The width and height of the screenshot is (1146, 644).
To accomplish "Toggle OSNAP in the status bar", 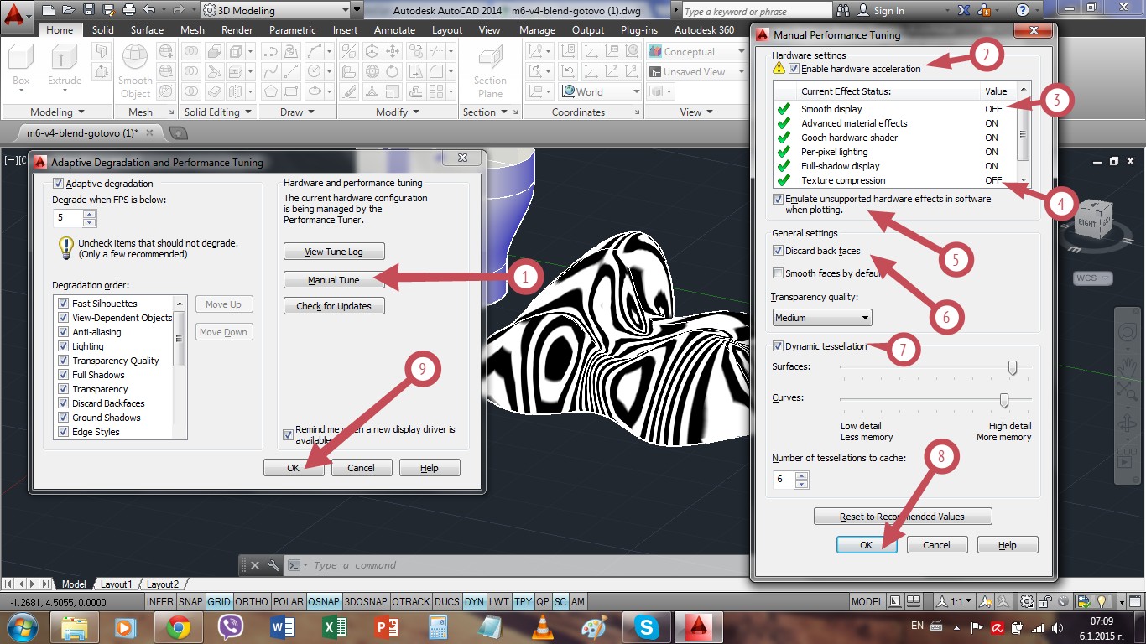I will click(x=324, y=601).
